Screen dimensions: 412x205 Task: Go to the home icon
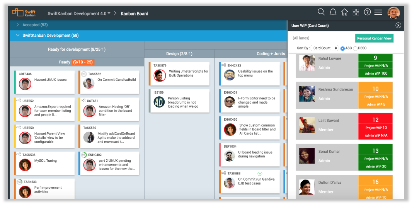344,12
